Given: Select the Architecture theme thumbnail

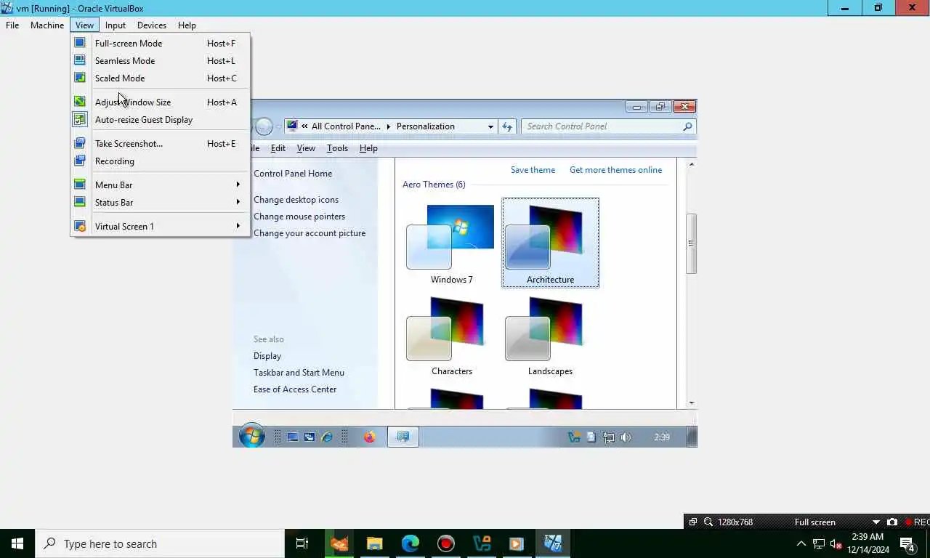Looking at the screenshot, I should [550, 243].
